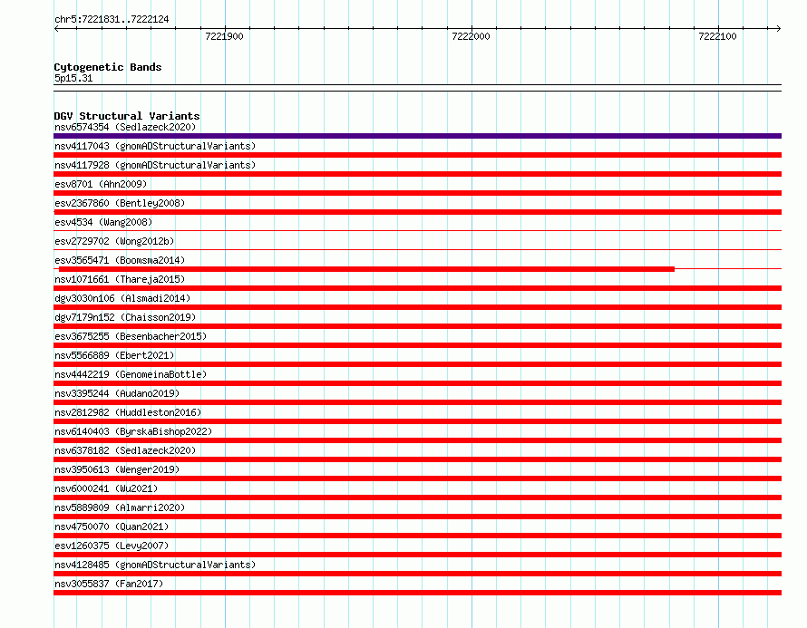Open nsv1071661 (Thareja2015) variant

[x=120, y=279]
